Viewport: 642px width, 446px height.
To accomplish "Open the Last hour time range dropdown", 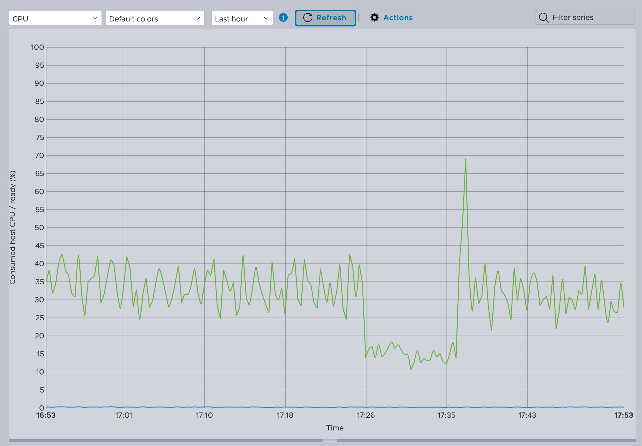I will 242,18.
